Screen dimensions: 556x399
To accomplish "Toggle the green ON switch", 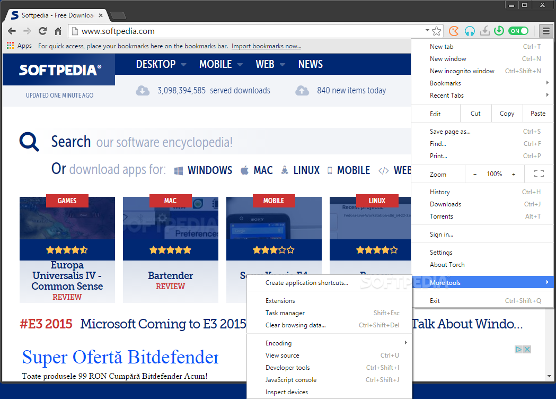I will coord(518,31).
